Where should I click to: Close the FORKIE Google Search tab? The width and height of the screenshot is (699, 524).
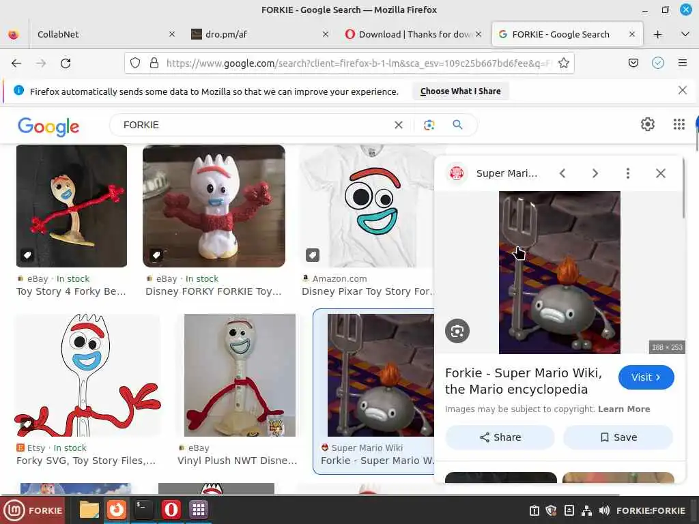click(631, 34)
